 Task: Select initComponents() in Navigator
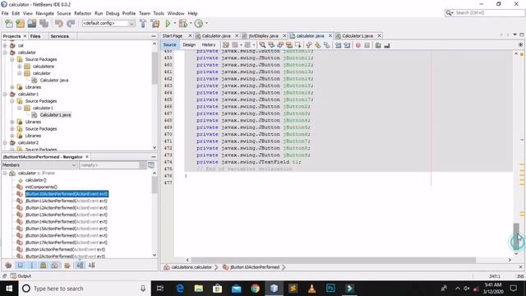[x=41, y=187]
